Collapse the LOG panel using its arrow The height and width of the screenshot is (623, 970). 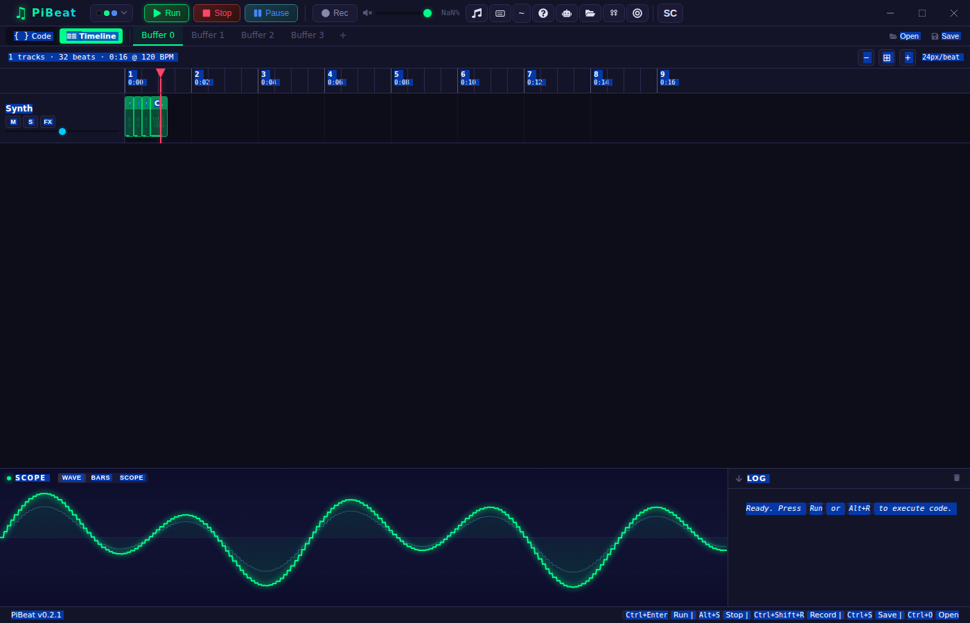click(x=739, y=478)
